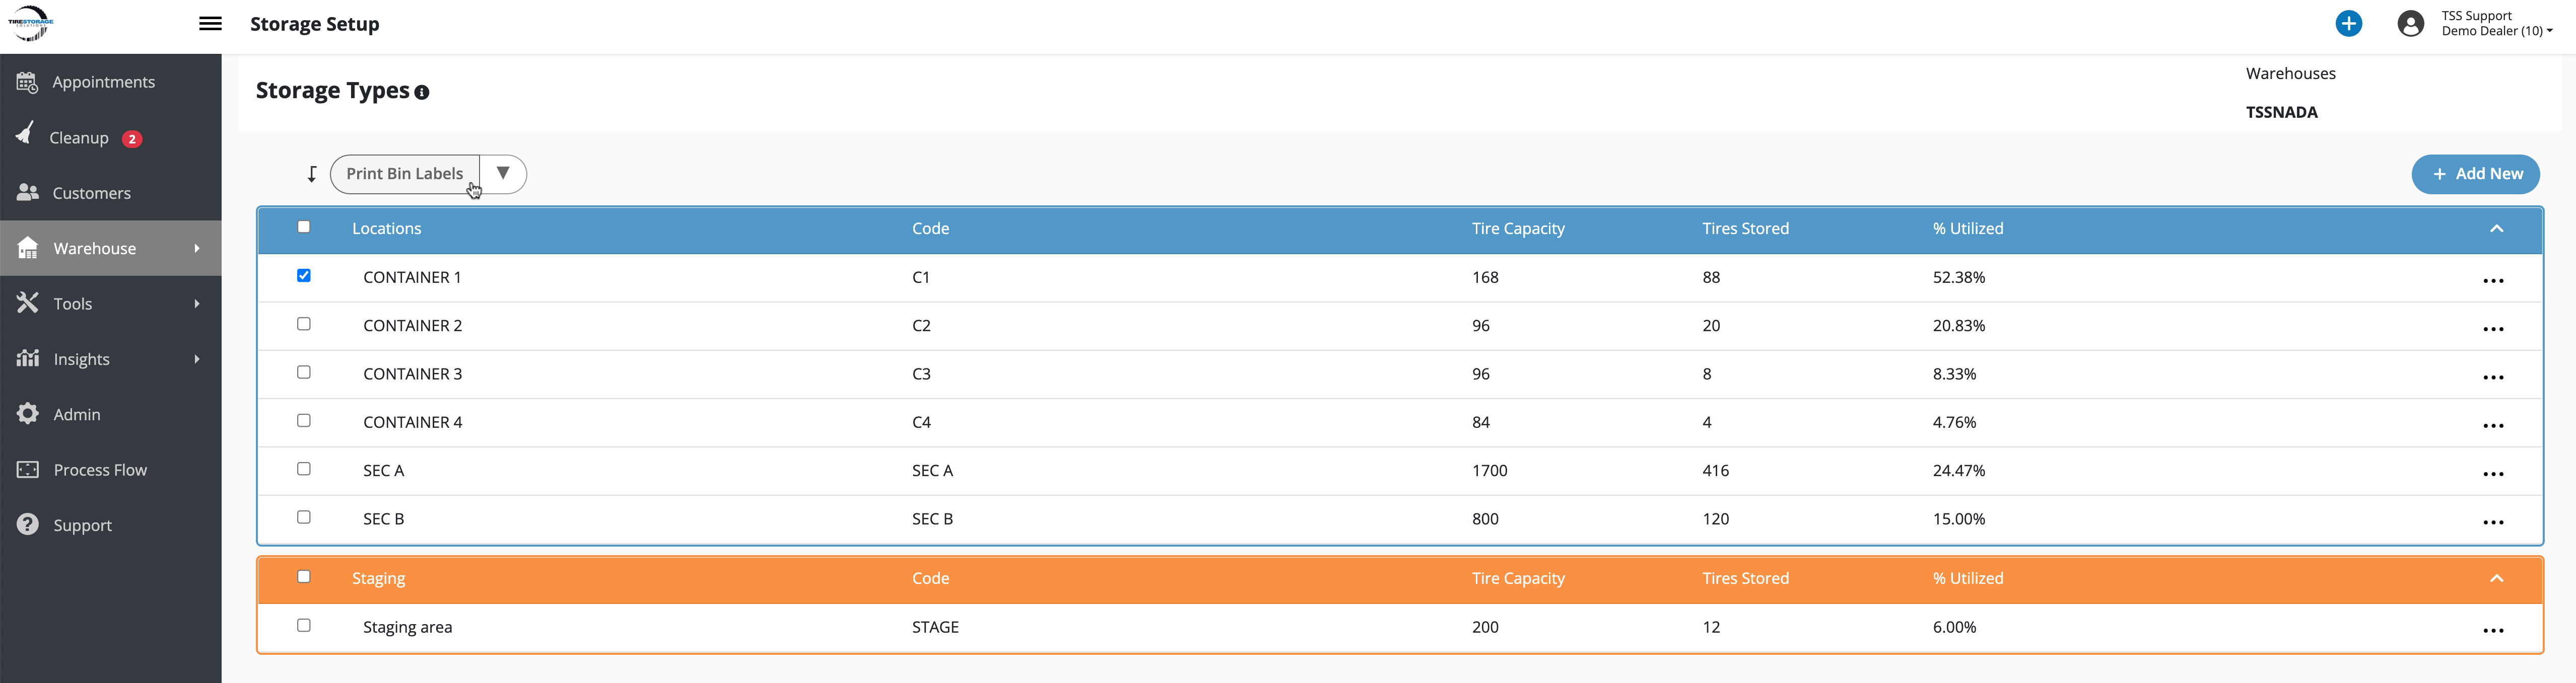Image resolution: width=2576 pixels, height=683 pixels.
Task: Click Storage Types info icon
Action: tap(422, 93)
